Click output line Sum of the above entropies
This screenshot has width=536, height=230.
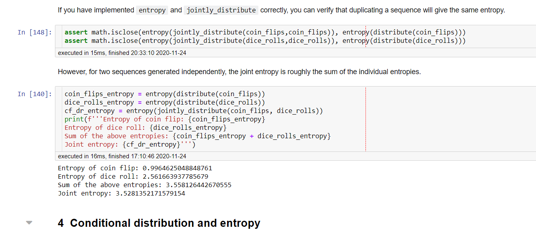pyautogui.click(x=145, y=185)
